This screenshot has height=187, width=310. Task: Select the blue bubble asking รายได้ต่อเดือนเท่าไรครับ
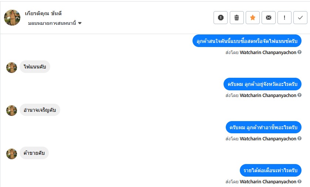(x=270, y=170)
